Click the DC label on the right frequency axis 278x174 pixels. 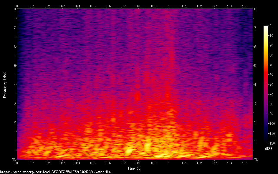pyautogui.click(x=256, y=160)
